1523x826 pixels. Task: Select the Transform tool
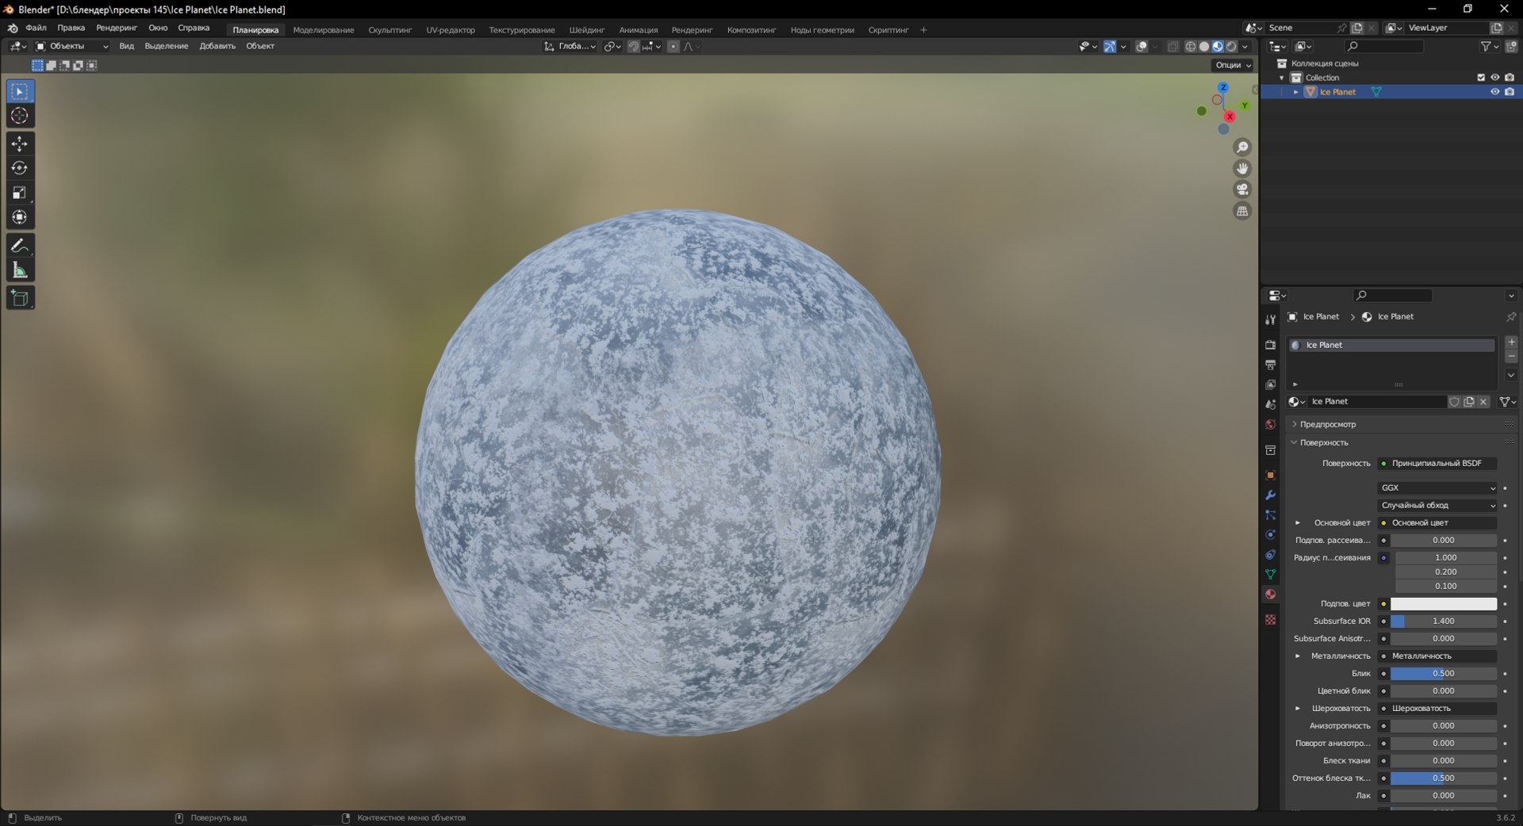tap(20, 217)
